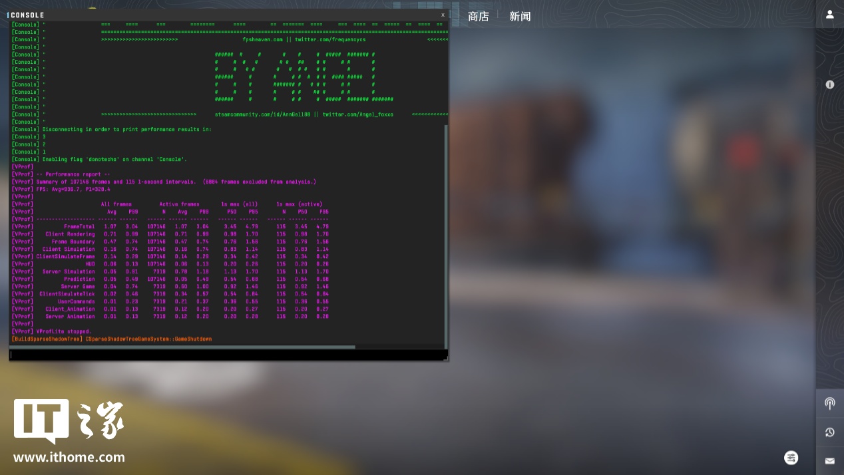The height and width of the screenshot is (475, 844).
Task: Click the '-- Performance report --' line
Action: [73, 174]
